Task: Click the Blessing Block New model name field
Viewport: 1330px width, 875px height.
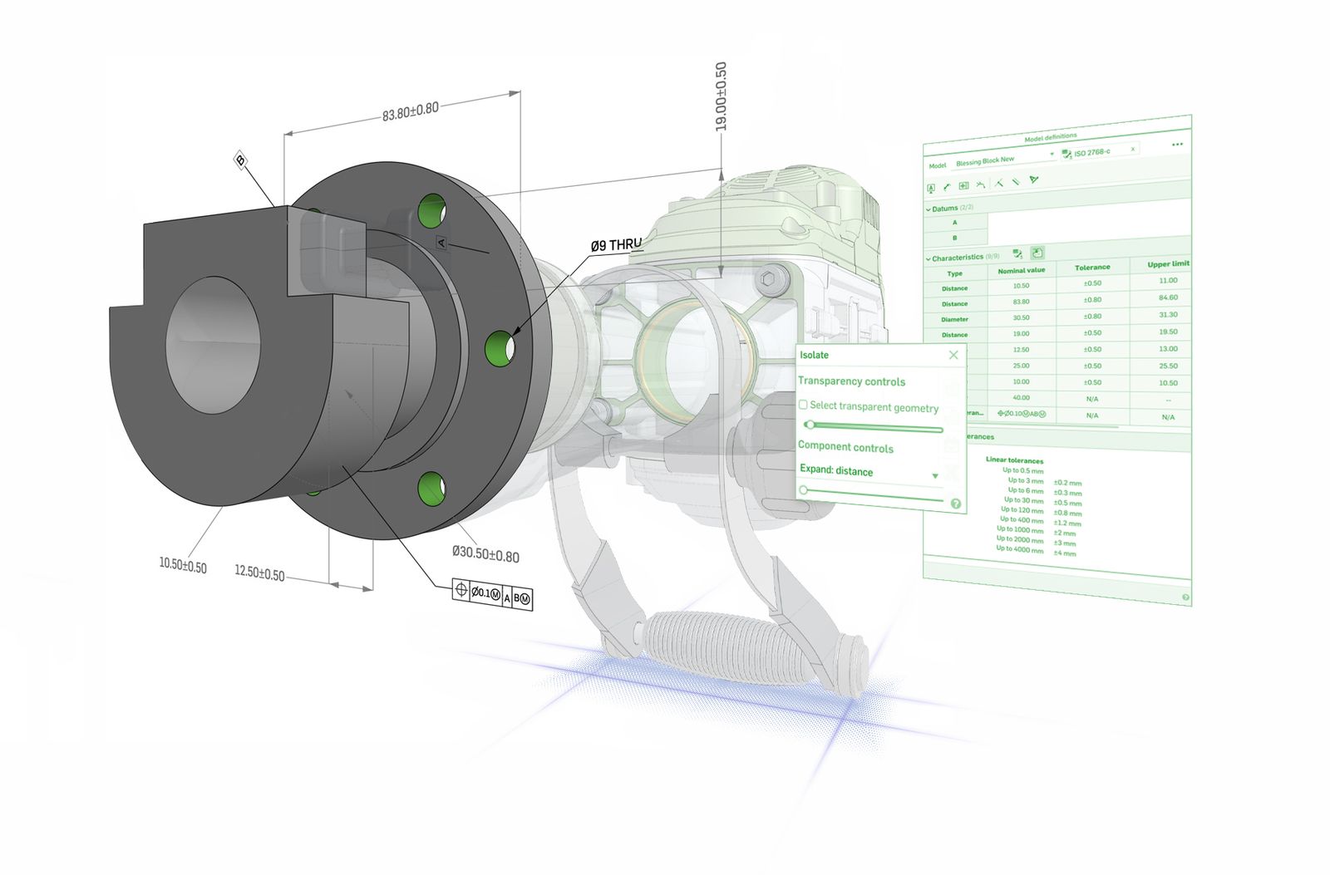Action: coord(984,160)
